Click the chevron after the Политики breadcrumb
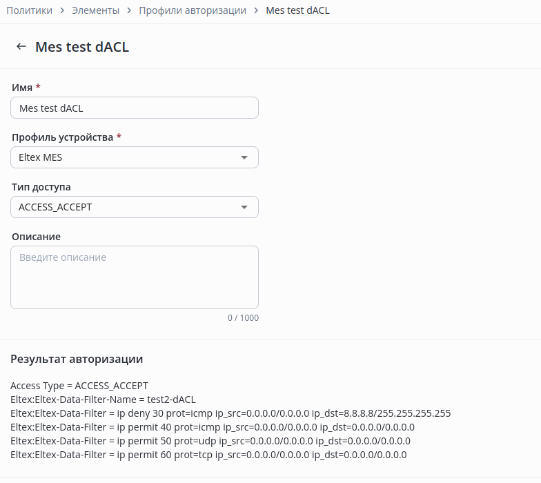This screenshot has width=541, height=483. 62,11
